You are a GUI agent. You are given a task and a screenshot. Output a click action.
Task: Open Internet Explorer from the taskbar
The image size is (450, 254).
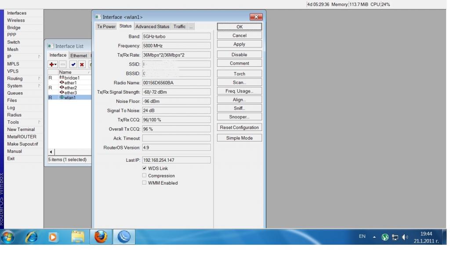click(31, 237)
